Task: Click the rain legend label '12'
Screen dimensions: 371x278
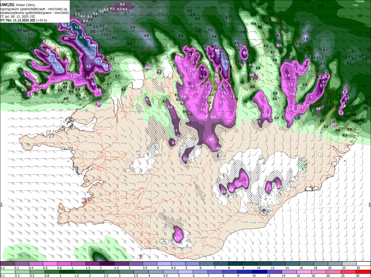Action: (269, 276)
